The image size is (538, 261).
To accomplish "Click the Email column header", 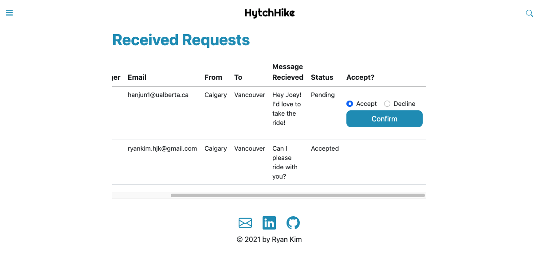I will click(x=137, y=77).
